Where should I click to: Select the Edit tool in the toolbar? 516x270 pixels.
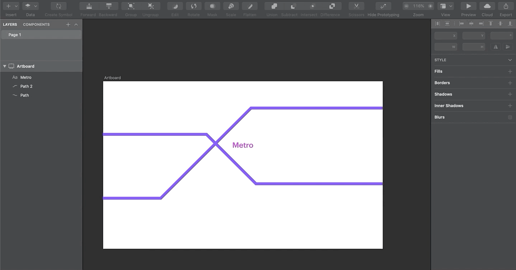click(x=175, y=6)
